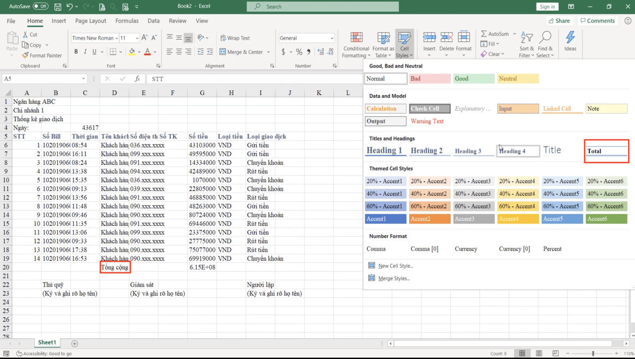
Task: Apply the Good cell style
Action: (x=474, y=79)
